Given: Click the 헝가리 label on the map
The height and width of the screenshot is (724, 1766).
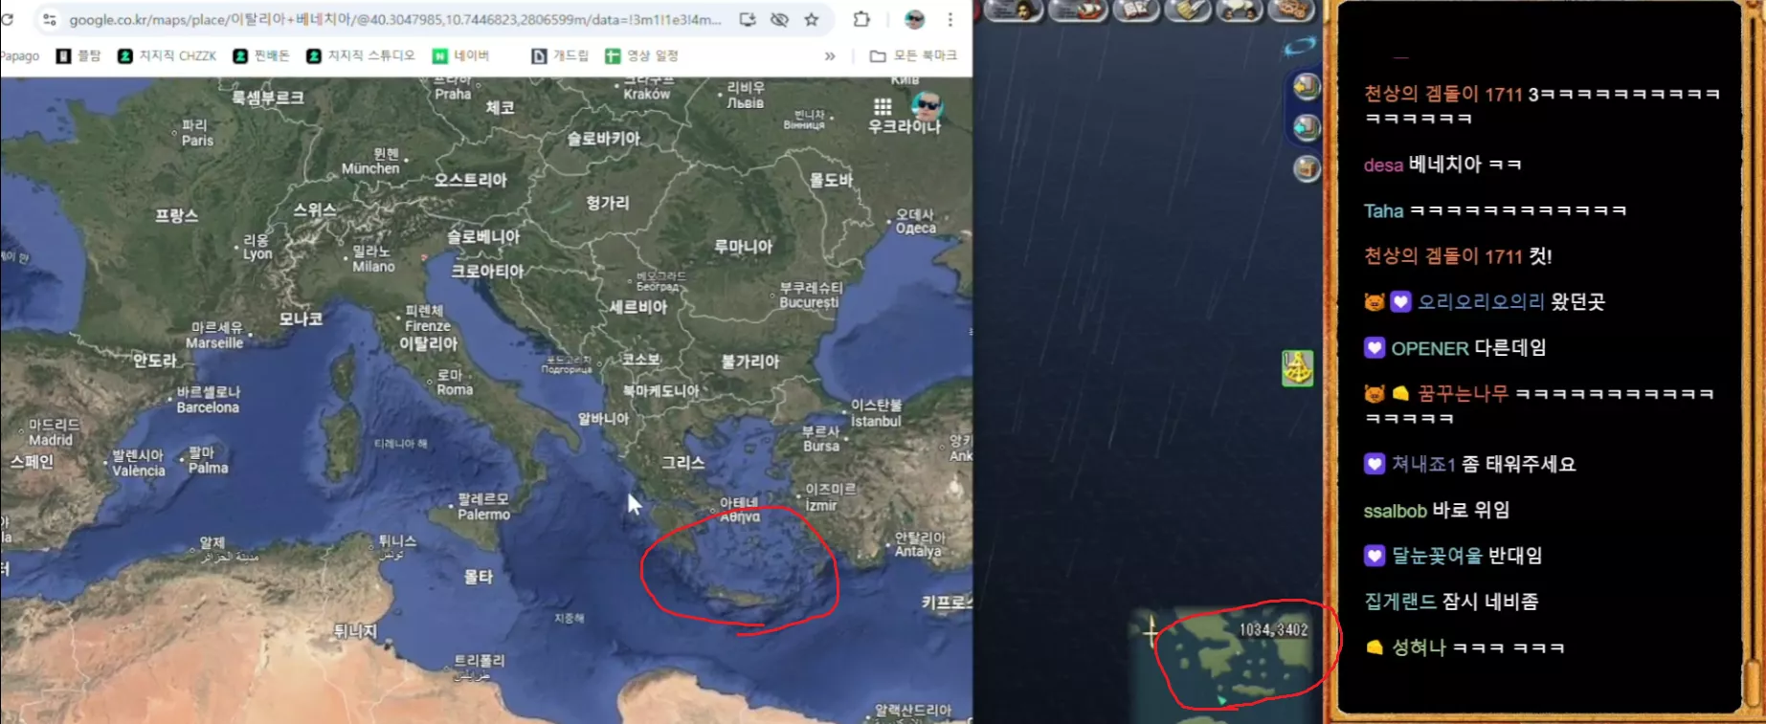Looking at the screenshot, I should pyautogui.click(x=608, y=203).
